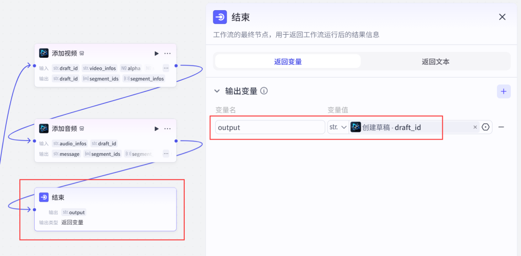The image size is (521, 256).
Task: Switch to the 返回文本 tab
Action: click(x=436, y=61)
